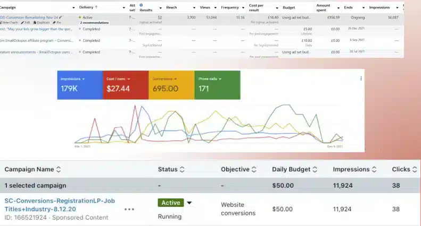
Task: Open the Feature announcements EmailOctopus users campaign
Action: click(x=36, y=52)
